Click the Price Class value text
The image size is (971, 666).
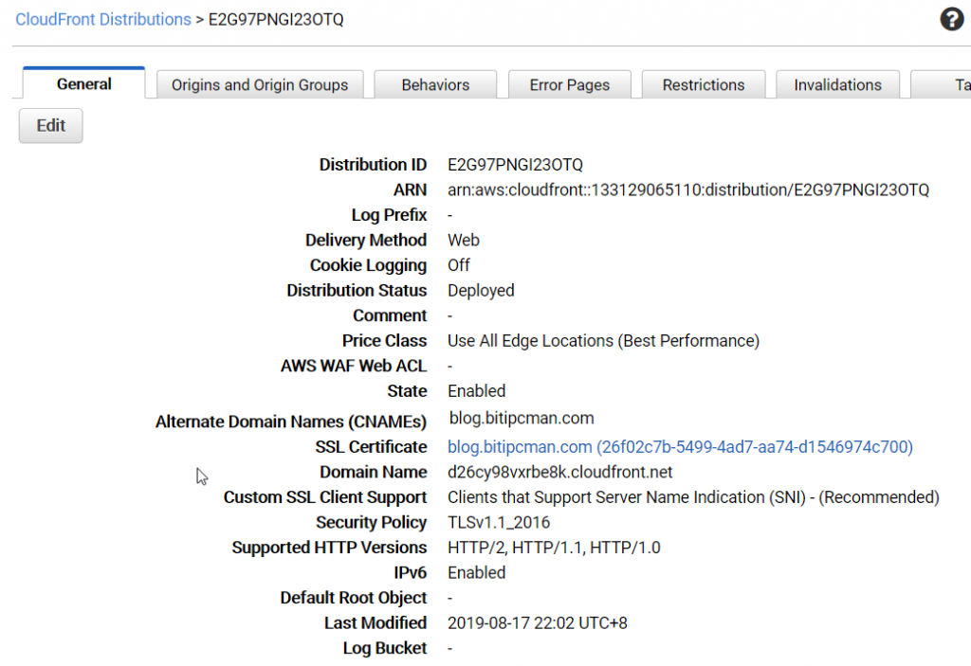(x=603, y=341)
